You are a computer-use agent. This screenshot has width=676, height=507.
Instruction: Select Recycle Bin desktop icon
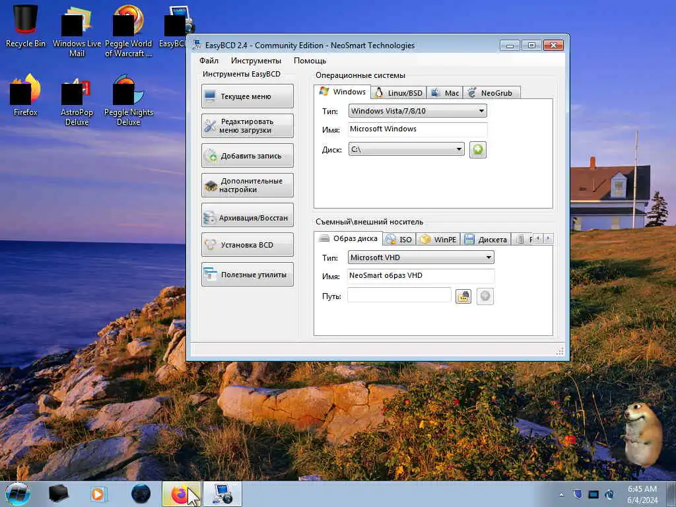pyautogui.click(x=26, y=25)
